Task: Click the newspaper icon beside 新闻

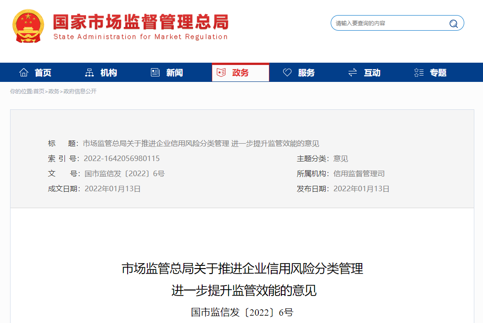Action: (x=156, y=72)
